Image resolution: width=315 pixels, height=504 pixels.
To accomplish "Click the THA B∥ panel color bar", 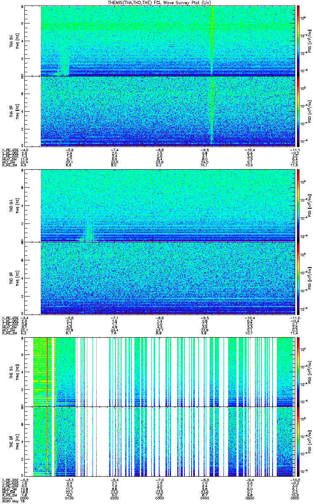I will [298, 111].
